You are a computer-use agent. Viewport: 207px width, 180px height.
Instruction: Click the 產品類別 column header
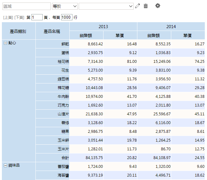[x=18, y=31]
